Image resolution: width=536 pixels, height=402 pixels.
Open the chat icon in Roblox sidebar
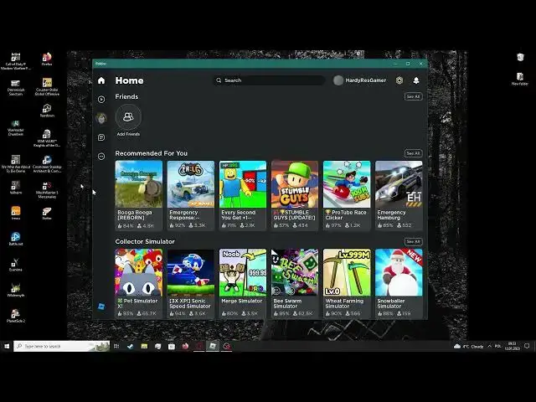pyautogui.click(x=101, y=137)
